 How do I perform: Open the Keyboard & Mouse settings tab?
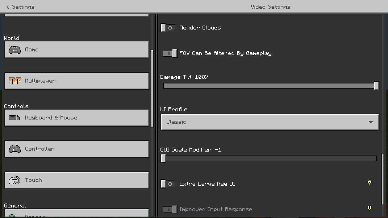click(x=77, y=118)
